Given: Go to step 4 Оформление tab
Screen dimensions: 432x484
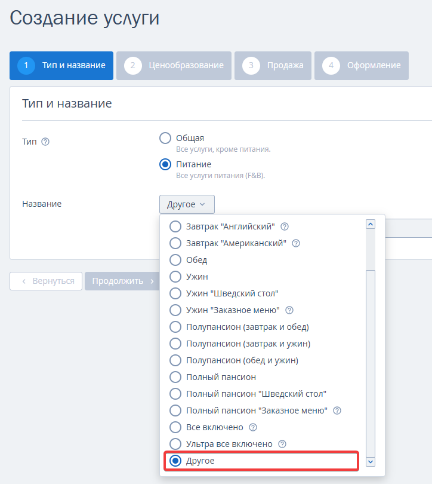Looking at the screenshot, I should pyautogui.click(x=362, y=66).
